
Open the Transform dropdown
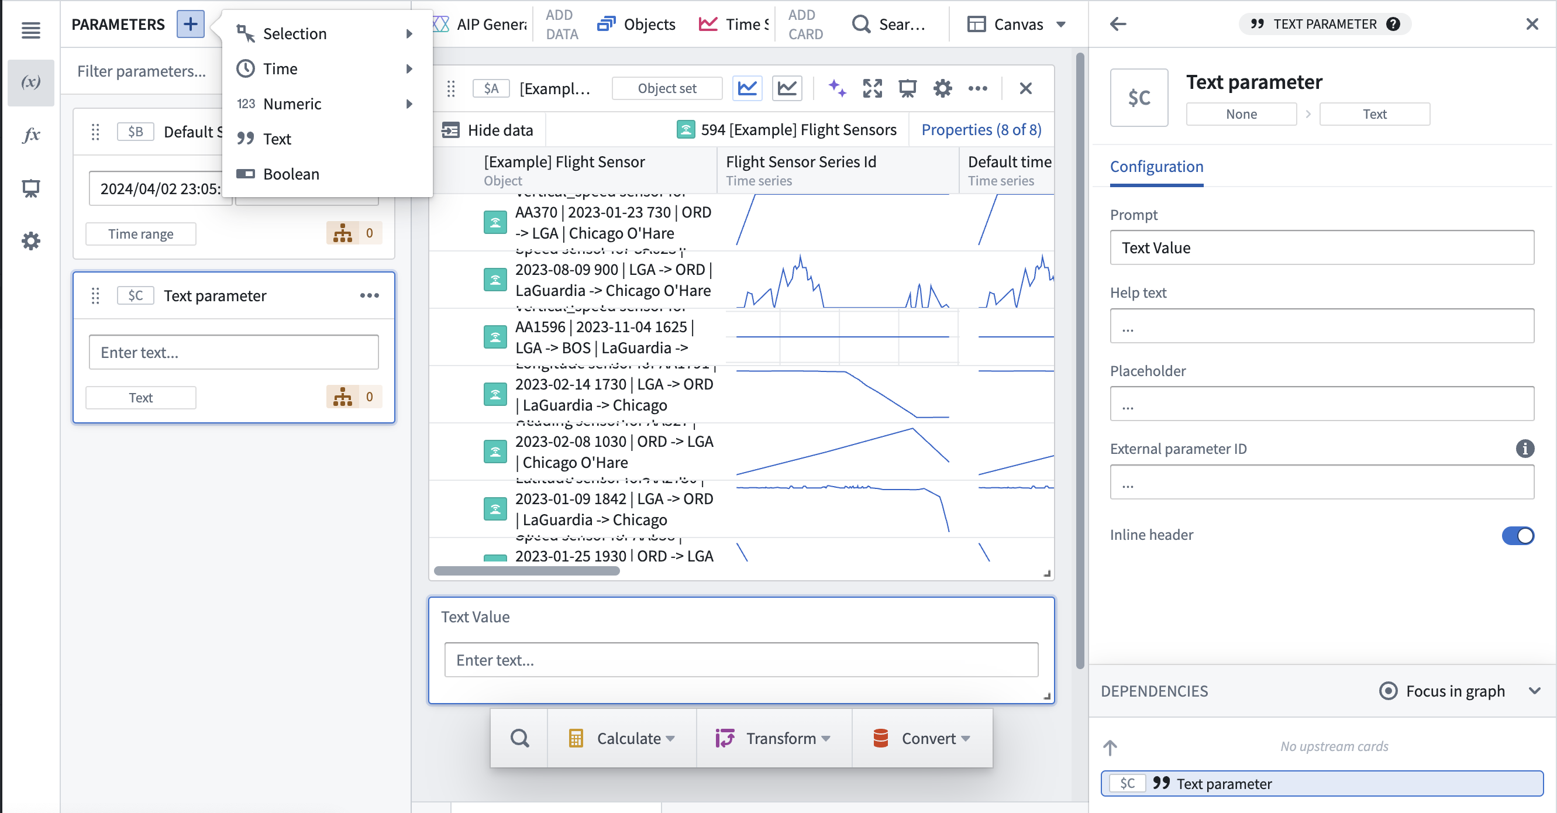pos(774,738)
